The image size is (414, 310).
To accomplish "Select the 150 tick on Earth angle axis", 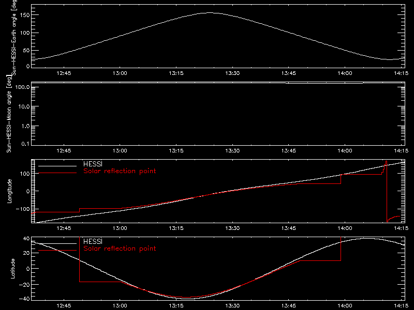I will [25, 16].
